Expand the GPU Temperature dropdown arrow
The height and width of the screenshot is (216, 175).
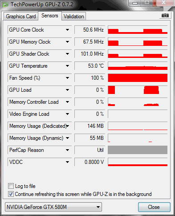pyautogui.click(x=67, y=66)
